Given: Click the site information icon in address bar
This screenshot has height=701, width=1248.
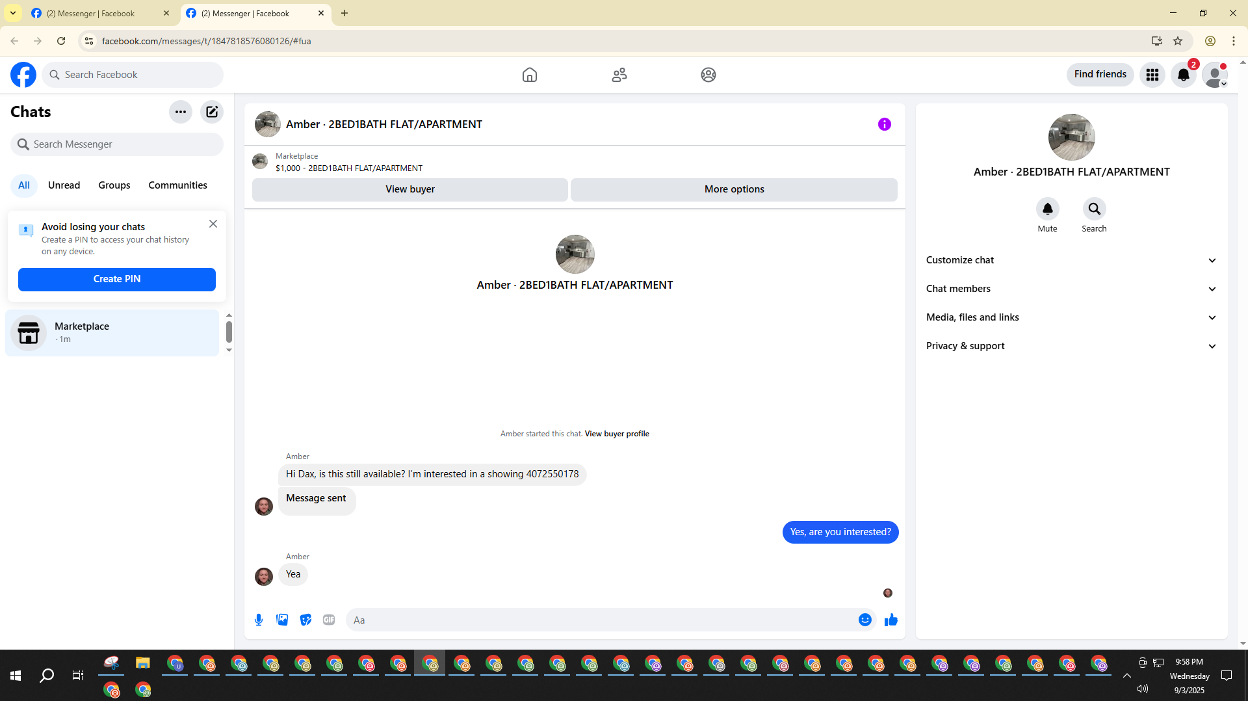Looking at the screenshot, I should [89, 41].
